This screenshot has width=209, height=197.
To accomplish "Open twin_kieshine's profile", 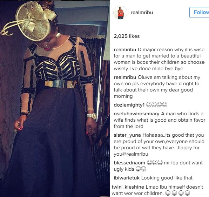I will coord(128,187).
